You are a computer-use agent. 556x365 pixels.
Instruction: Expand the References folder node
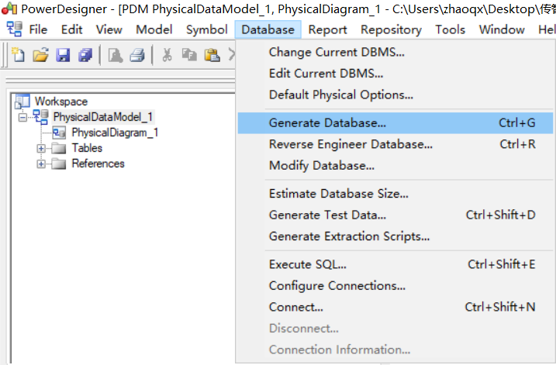coord(41,164)
